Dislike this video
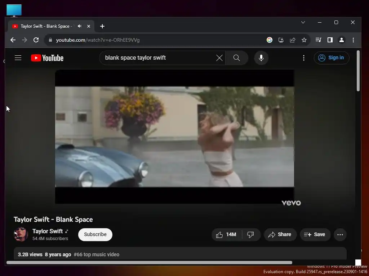 pos(251,234)
